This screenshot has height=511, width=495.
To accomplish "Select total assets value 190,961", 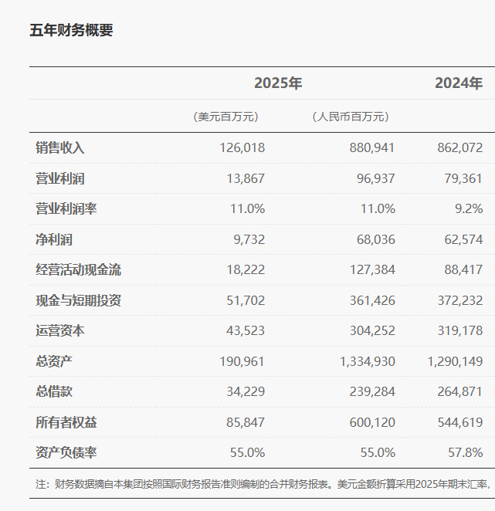I will pyautogui.click(x=242, y=361).
